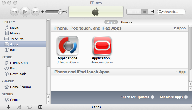
Task: Click the high volume speaker icon
Action: [x=65, y=12]
